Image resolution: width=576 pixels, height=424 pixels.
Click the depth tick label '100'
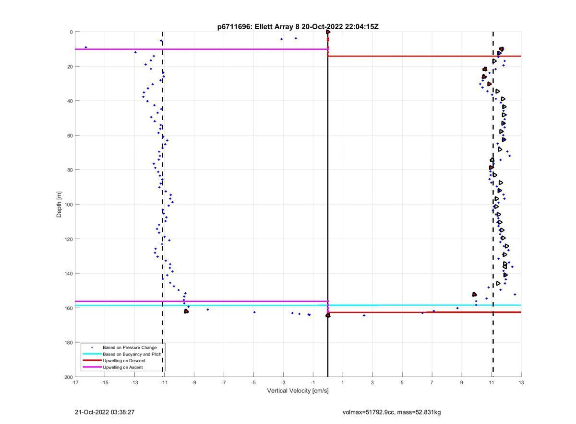(x=68, y=205)
